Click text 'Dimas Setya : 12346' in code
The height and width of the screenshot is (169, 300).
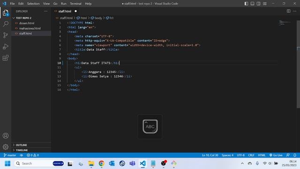(105, 76)
